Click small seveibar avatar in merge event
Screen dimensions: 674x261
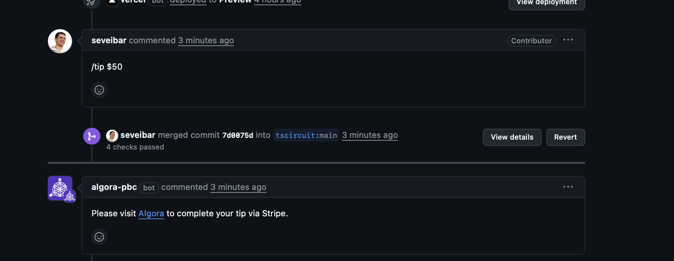[112, 135]
